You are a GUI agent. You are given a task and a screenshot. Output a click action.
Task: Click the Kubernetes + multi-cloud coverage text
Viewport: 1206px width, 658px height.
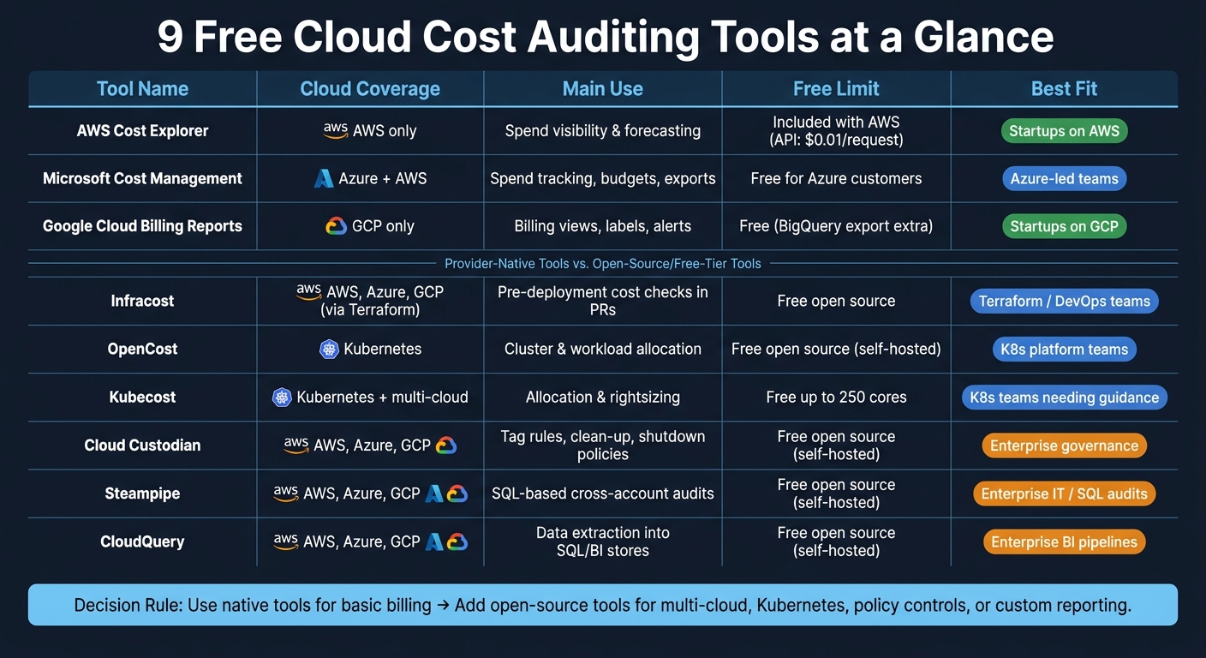pyautogui.click(x=382, y=397)
